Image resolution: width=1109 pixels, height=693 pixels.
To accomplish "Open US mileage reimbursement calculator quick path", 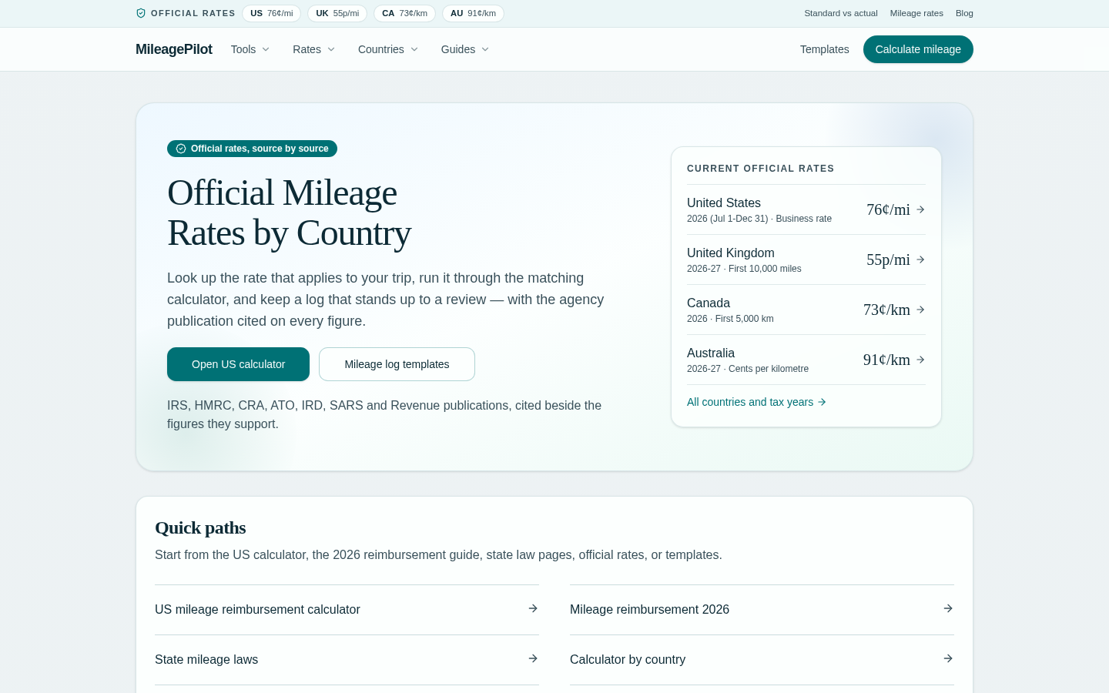I will (347, 609).
